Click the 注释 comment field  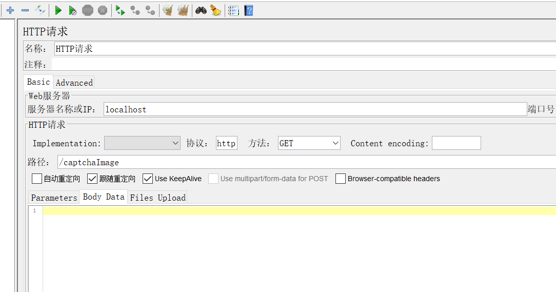click(304, 64)
